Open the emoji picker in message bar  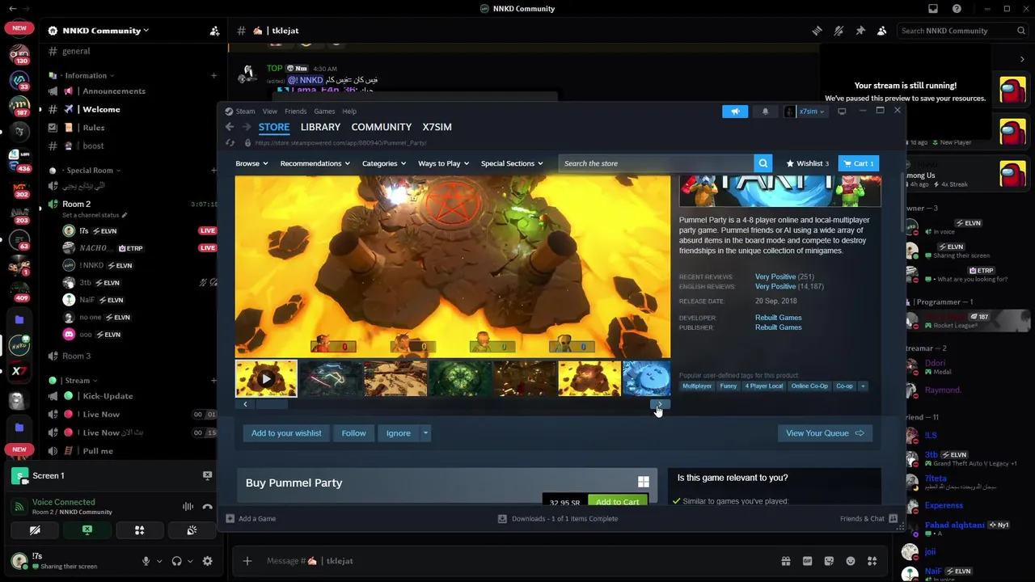(851, 561)
